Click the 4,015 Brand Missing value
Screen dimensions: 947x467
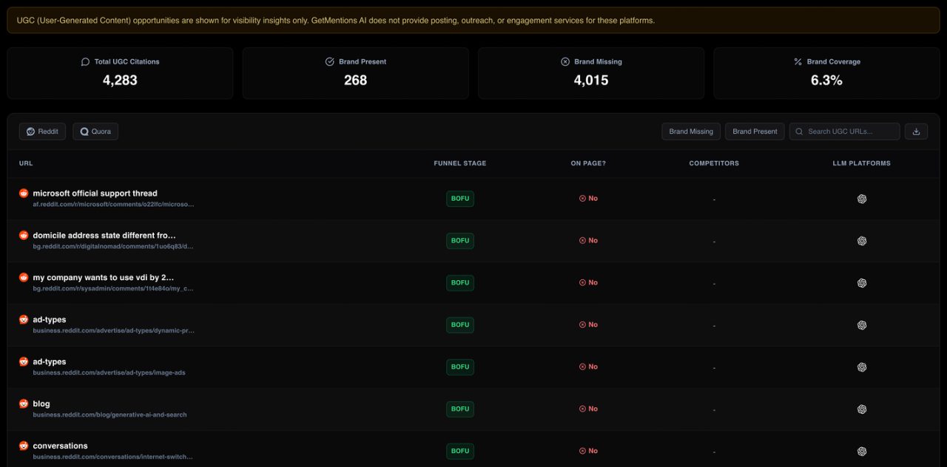591,81
